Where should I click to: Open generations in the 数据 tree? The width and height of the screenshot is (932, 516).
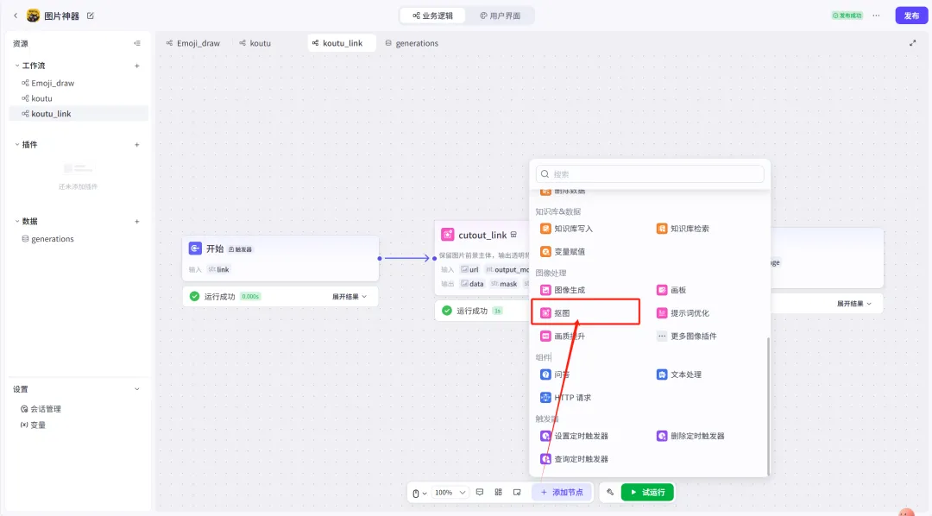(52, 239)
